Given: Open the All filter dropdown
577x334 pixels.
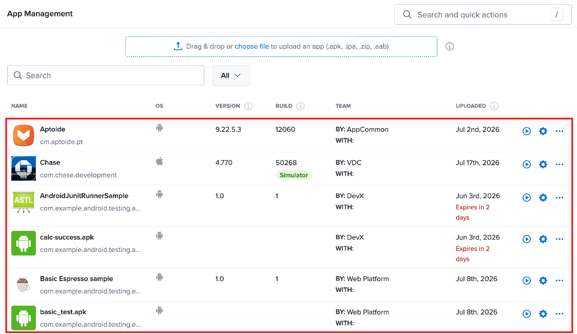Looking at the screenshot, I should [231, 75].
